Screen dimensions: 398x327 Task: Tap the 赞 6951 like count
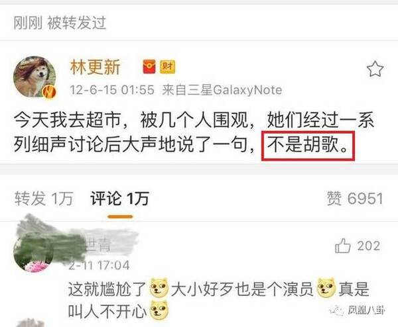coord(355,199)
